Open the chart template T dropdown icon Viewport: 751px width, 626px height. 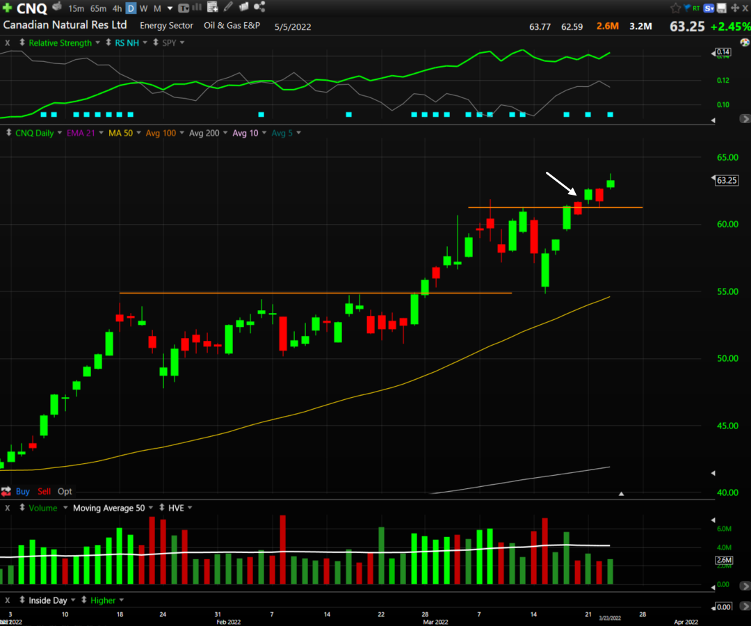(184, 8)
